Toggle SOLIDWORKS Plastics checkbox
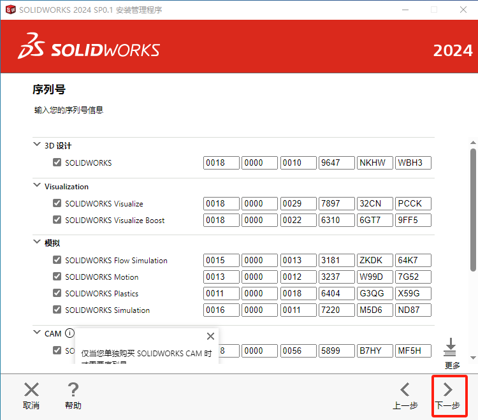478x420 pixels. point(57,293)
